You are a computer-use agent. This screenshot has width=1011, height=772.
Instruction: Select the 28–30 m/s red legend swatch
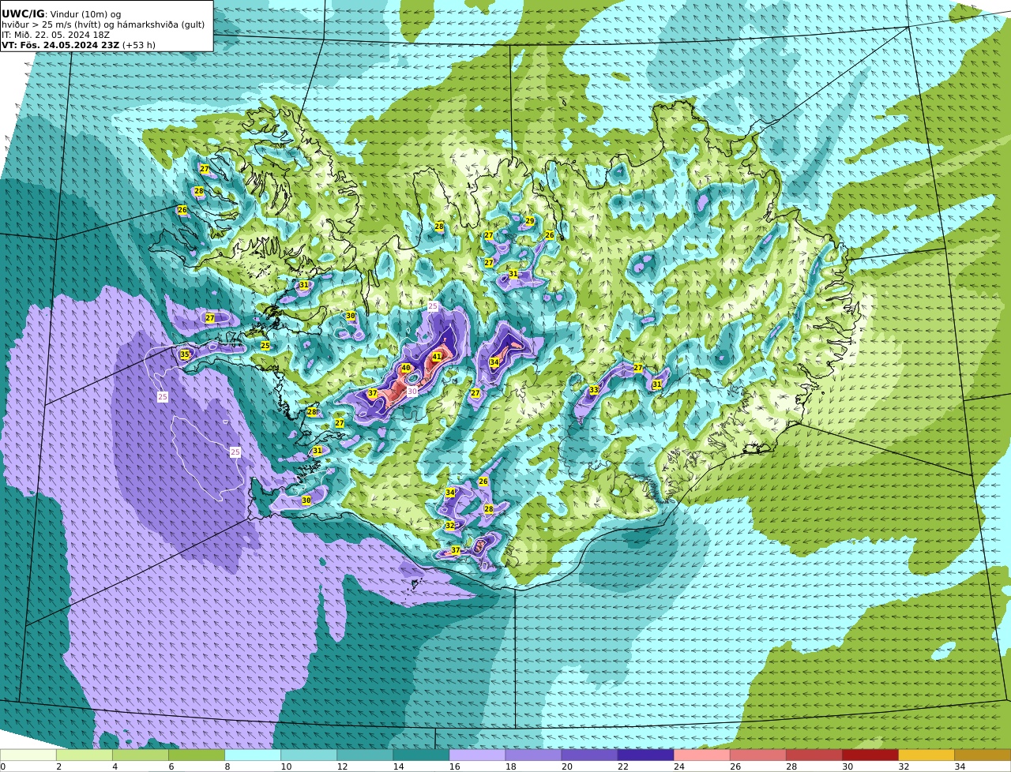(814, 755)
